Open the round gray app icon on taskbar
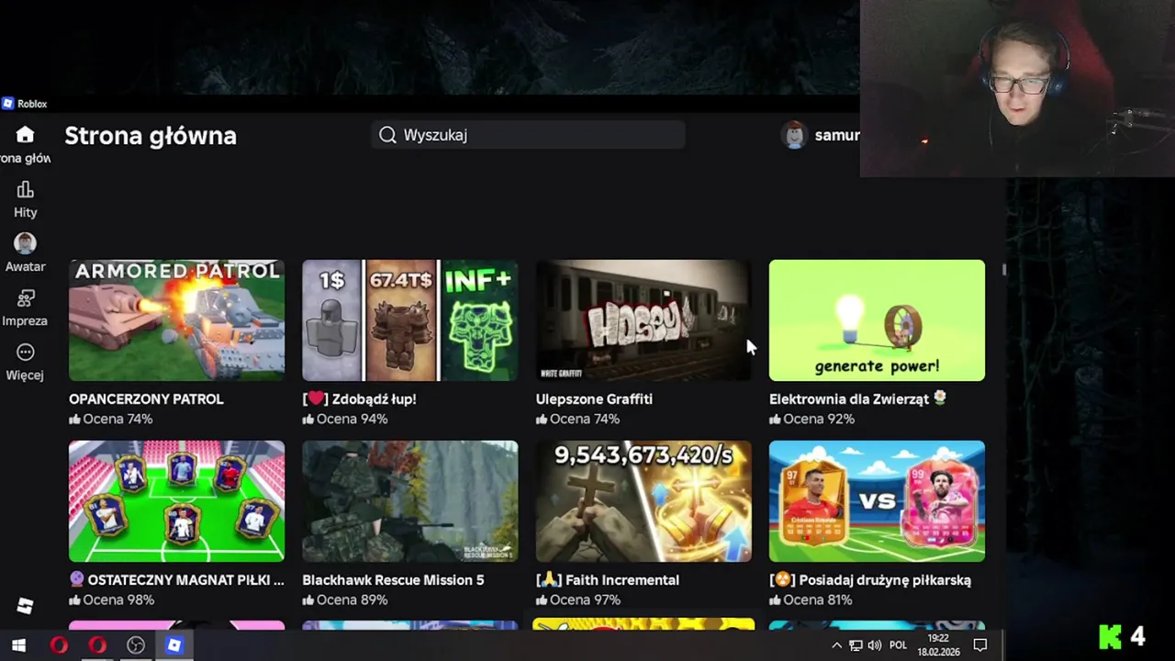 tap(136, 645)
